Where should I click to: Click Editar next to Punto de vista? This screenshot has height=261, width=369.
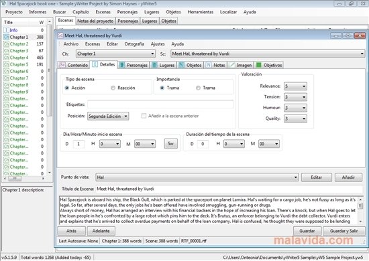point(317,177)
